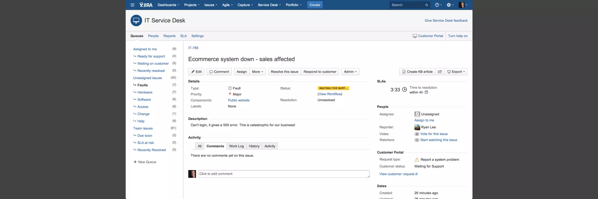Click the add comment text field

(x=284, y=174)
